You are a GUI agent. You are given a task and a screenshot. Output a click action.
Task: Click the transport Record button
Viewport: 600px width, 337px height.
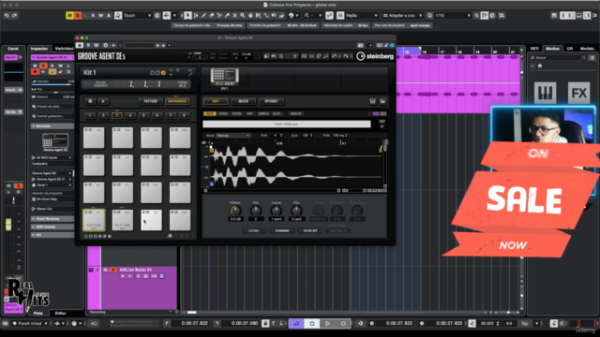click(343, 324)
